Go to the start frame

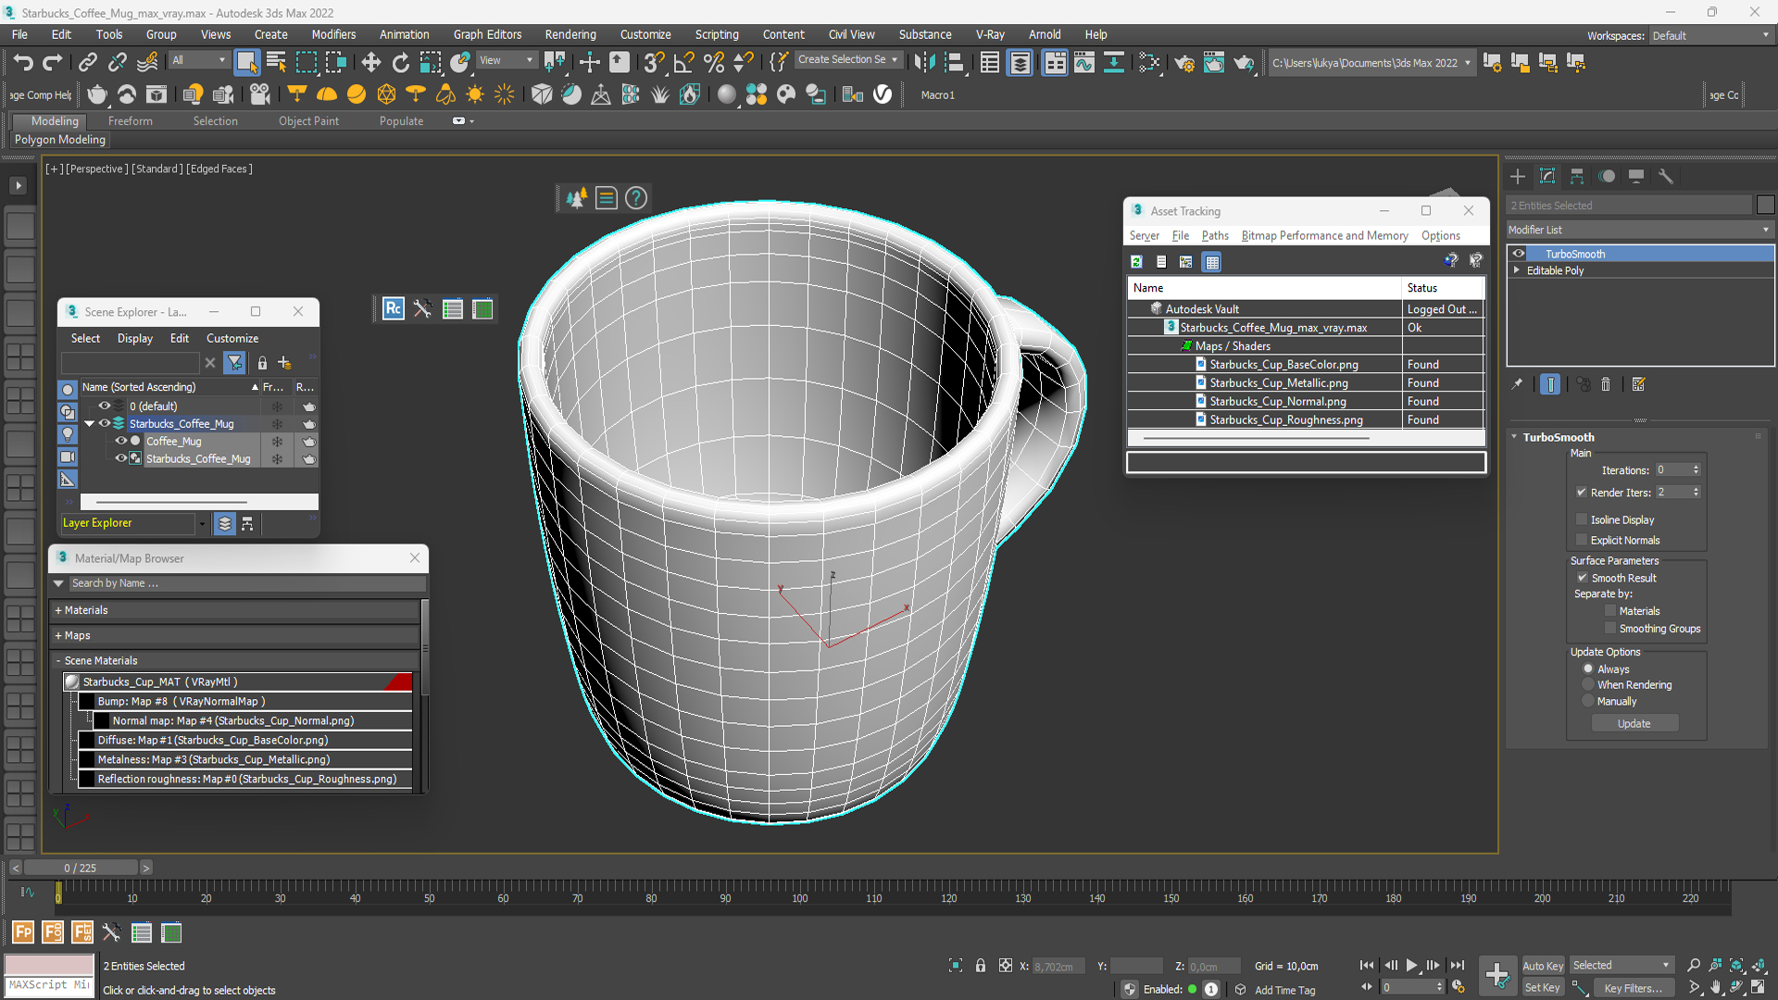point(1367,965)
